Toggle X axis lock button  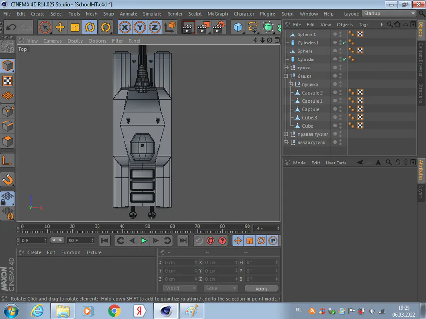(124, 27)
